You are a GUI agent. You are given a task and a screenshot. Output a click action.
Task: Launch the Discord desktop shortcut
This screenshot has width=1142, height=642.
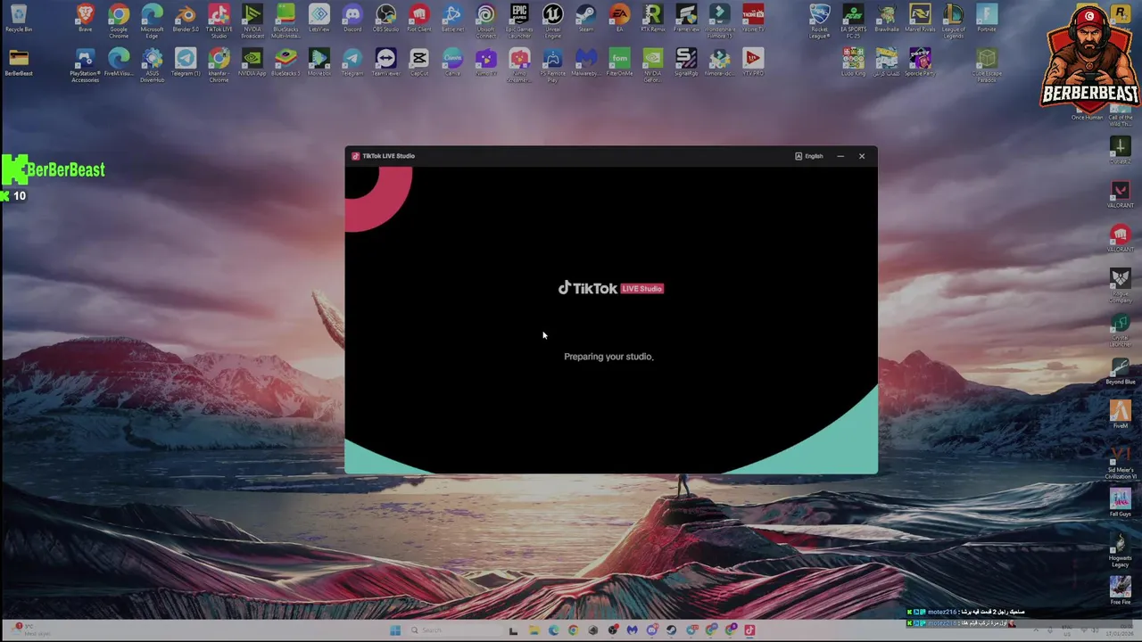tap(352, 19)
